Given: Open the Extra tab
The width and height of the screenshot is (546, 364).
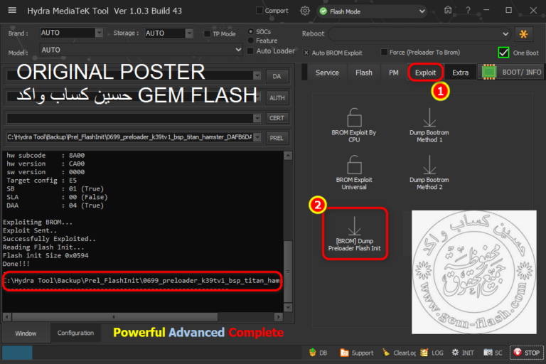Looking at the screenshot, I should [460, 73].
